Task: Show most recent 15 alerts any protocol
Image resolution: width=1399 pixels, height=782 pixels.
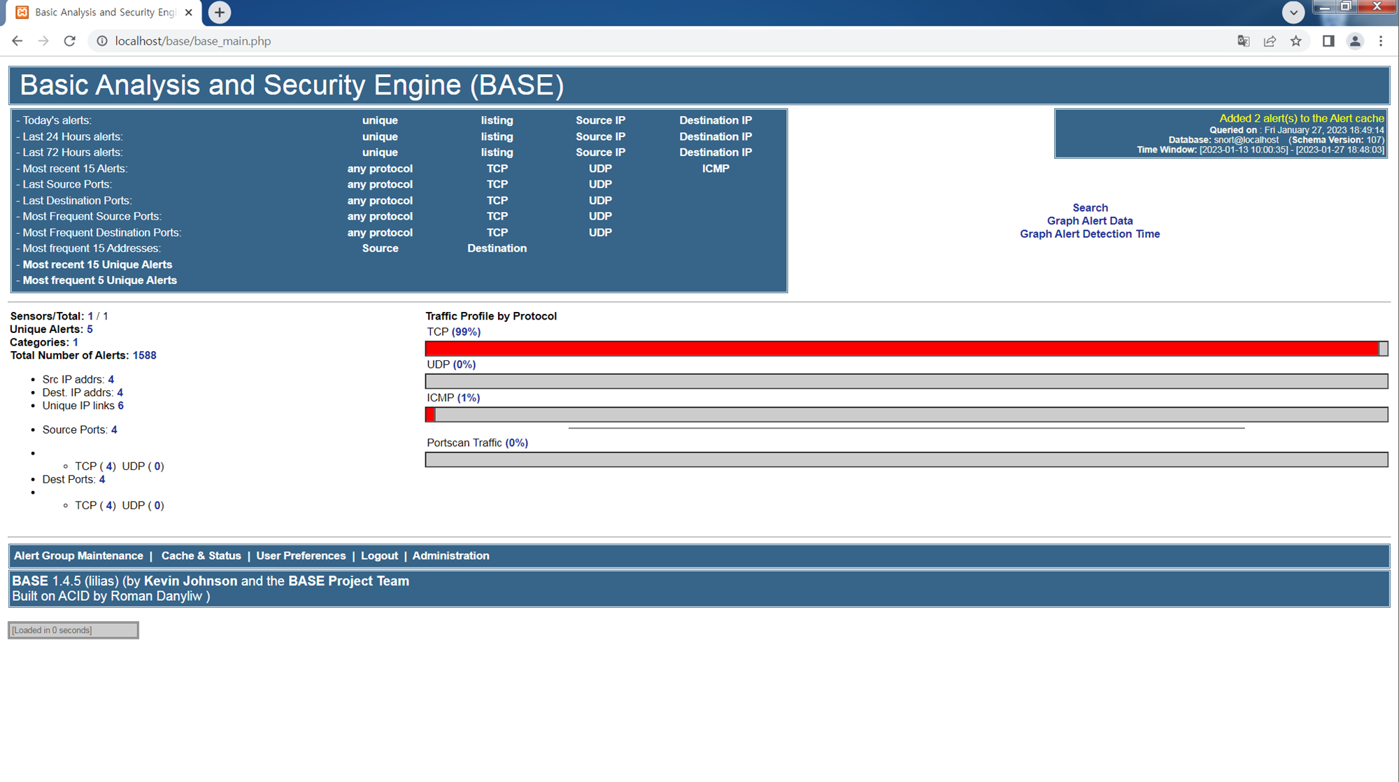Action: [380, 169]
